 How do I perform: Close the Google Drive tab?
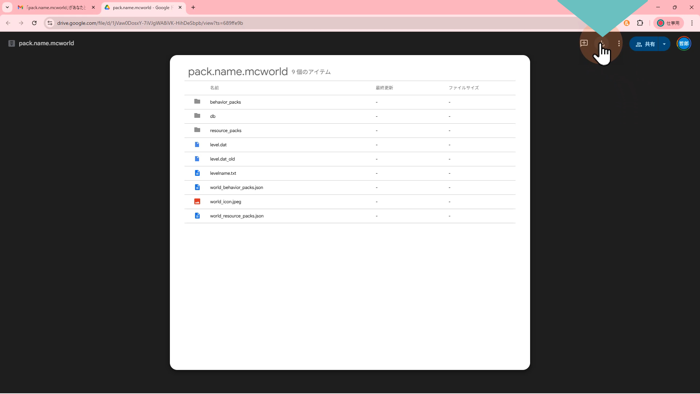(180, 7)
